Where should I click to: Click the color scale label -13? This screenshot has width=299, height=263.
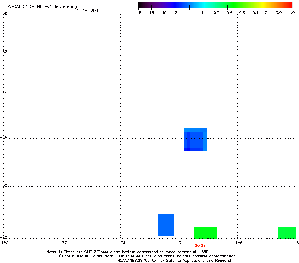click(x=150, y=13)
